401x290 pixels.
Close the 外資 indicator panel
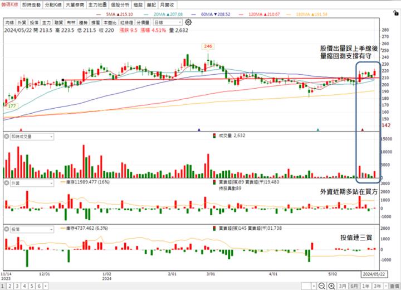pos(6,182)
